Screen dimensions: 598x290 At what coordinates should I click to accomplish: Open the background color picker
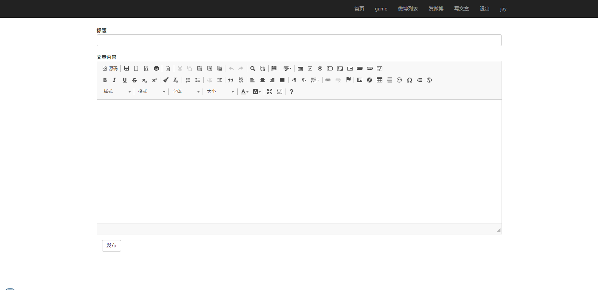tap(257, 92)
